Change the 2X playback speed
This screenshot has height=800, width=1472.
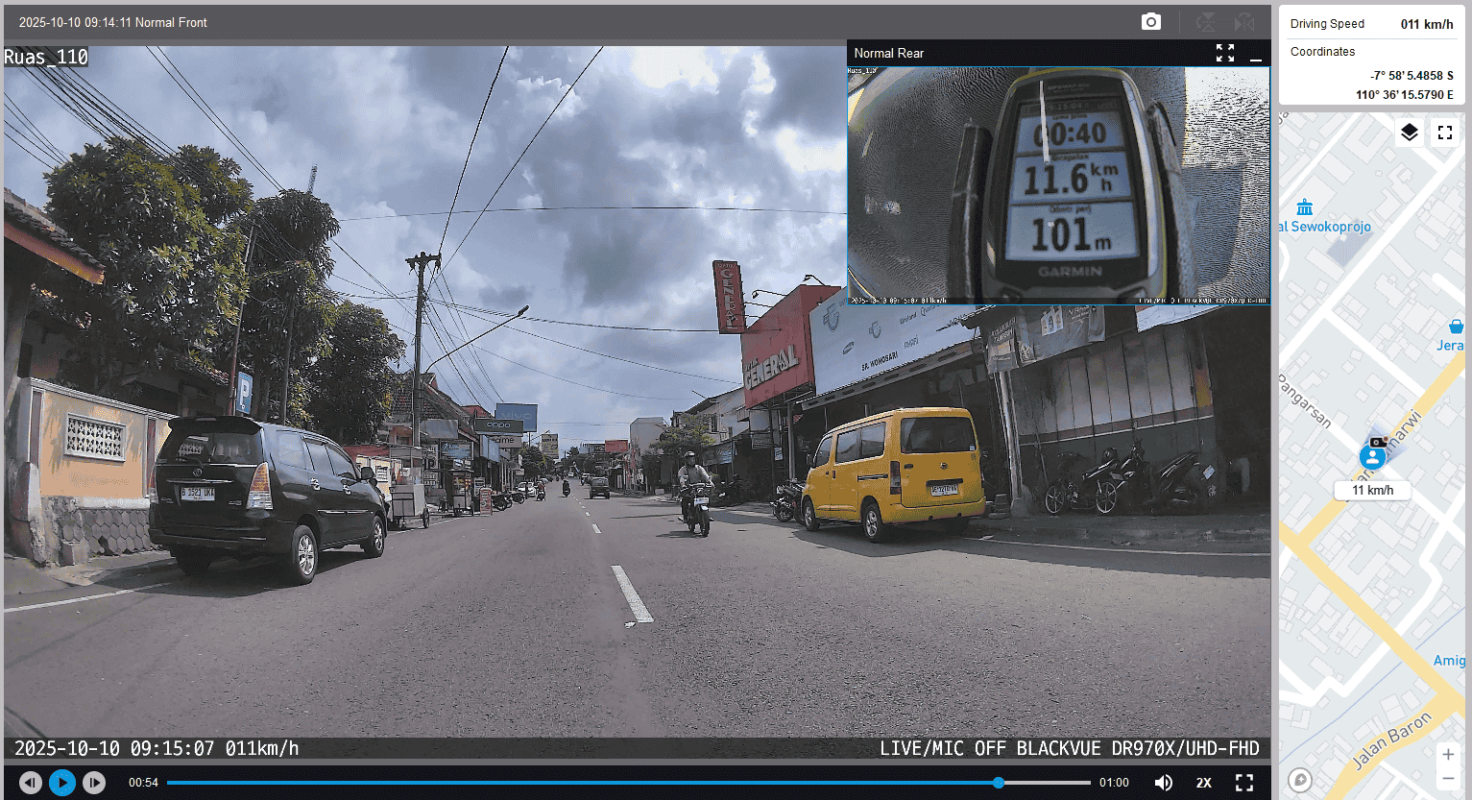(x=1203, y=783)
